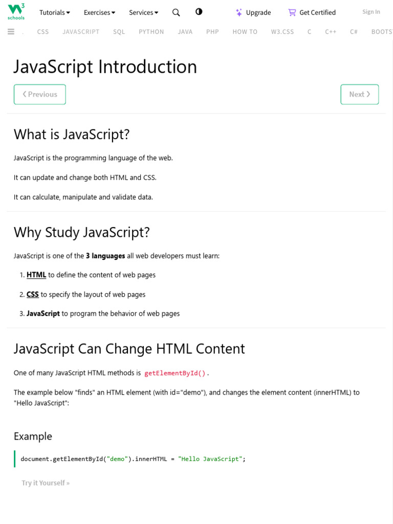Toggle dark mode contrast icon

(199, 12)
